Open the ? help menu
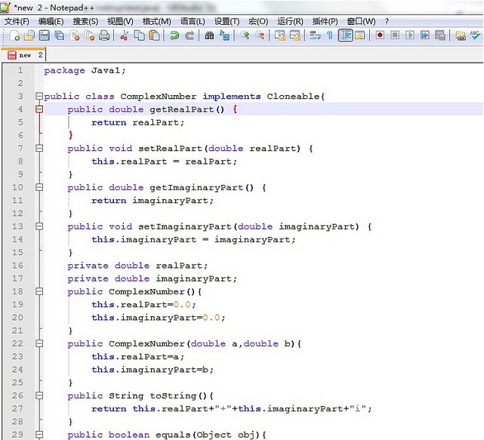The image size is (484, 440). coord(387,21)
